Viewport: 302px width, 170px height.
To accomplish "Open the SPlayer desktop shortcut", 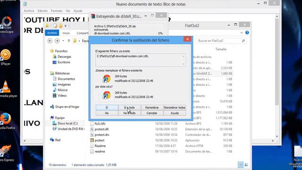I will (x=5, y=57).
